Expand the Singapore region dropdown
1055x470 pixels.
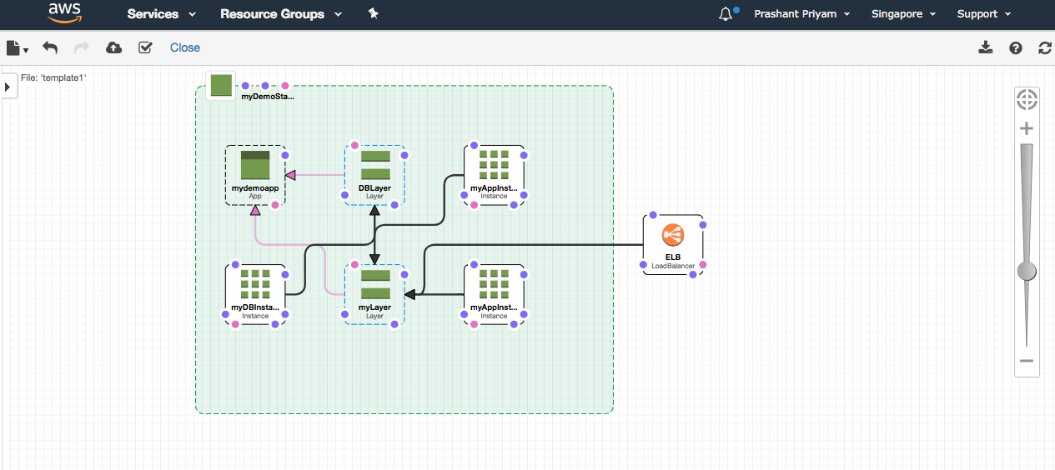coord(903,14)
